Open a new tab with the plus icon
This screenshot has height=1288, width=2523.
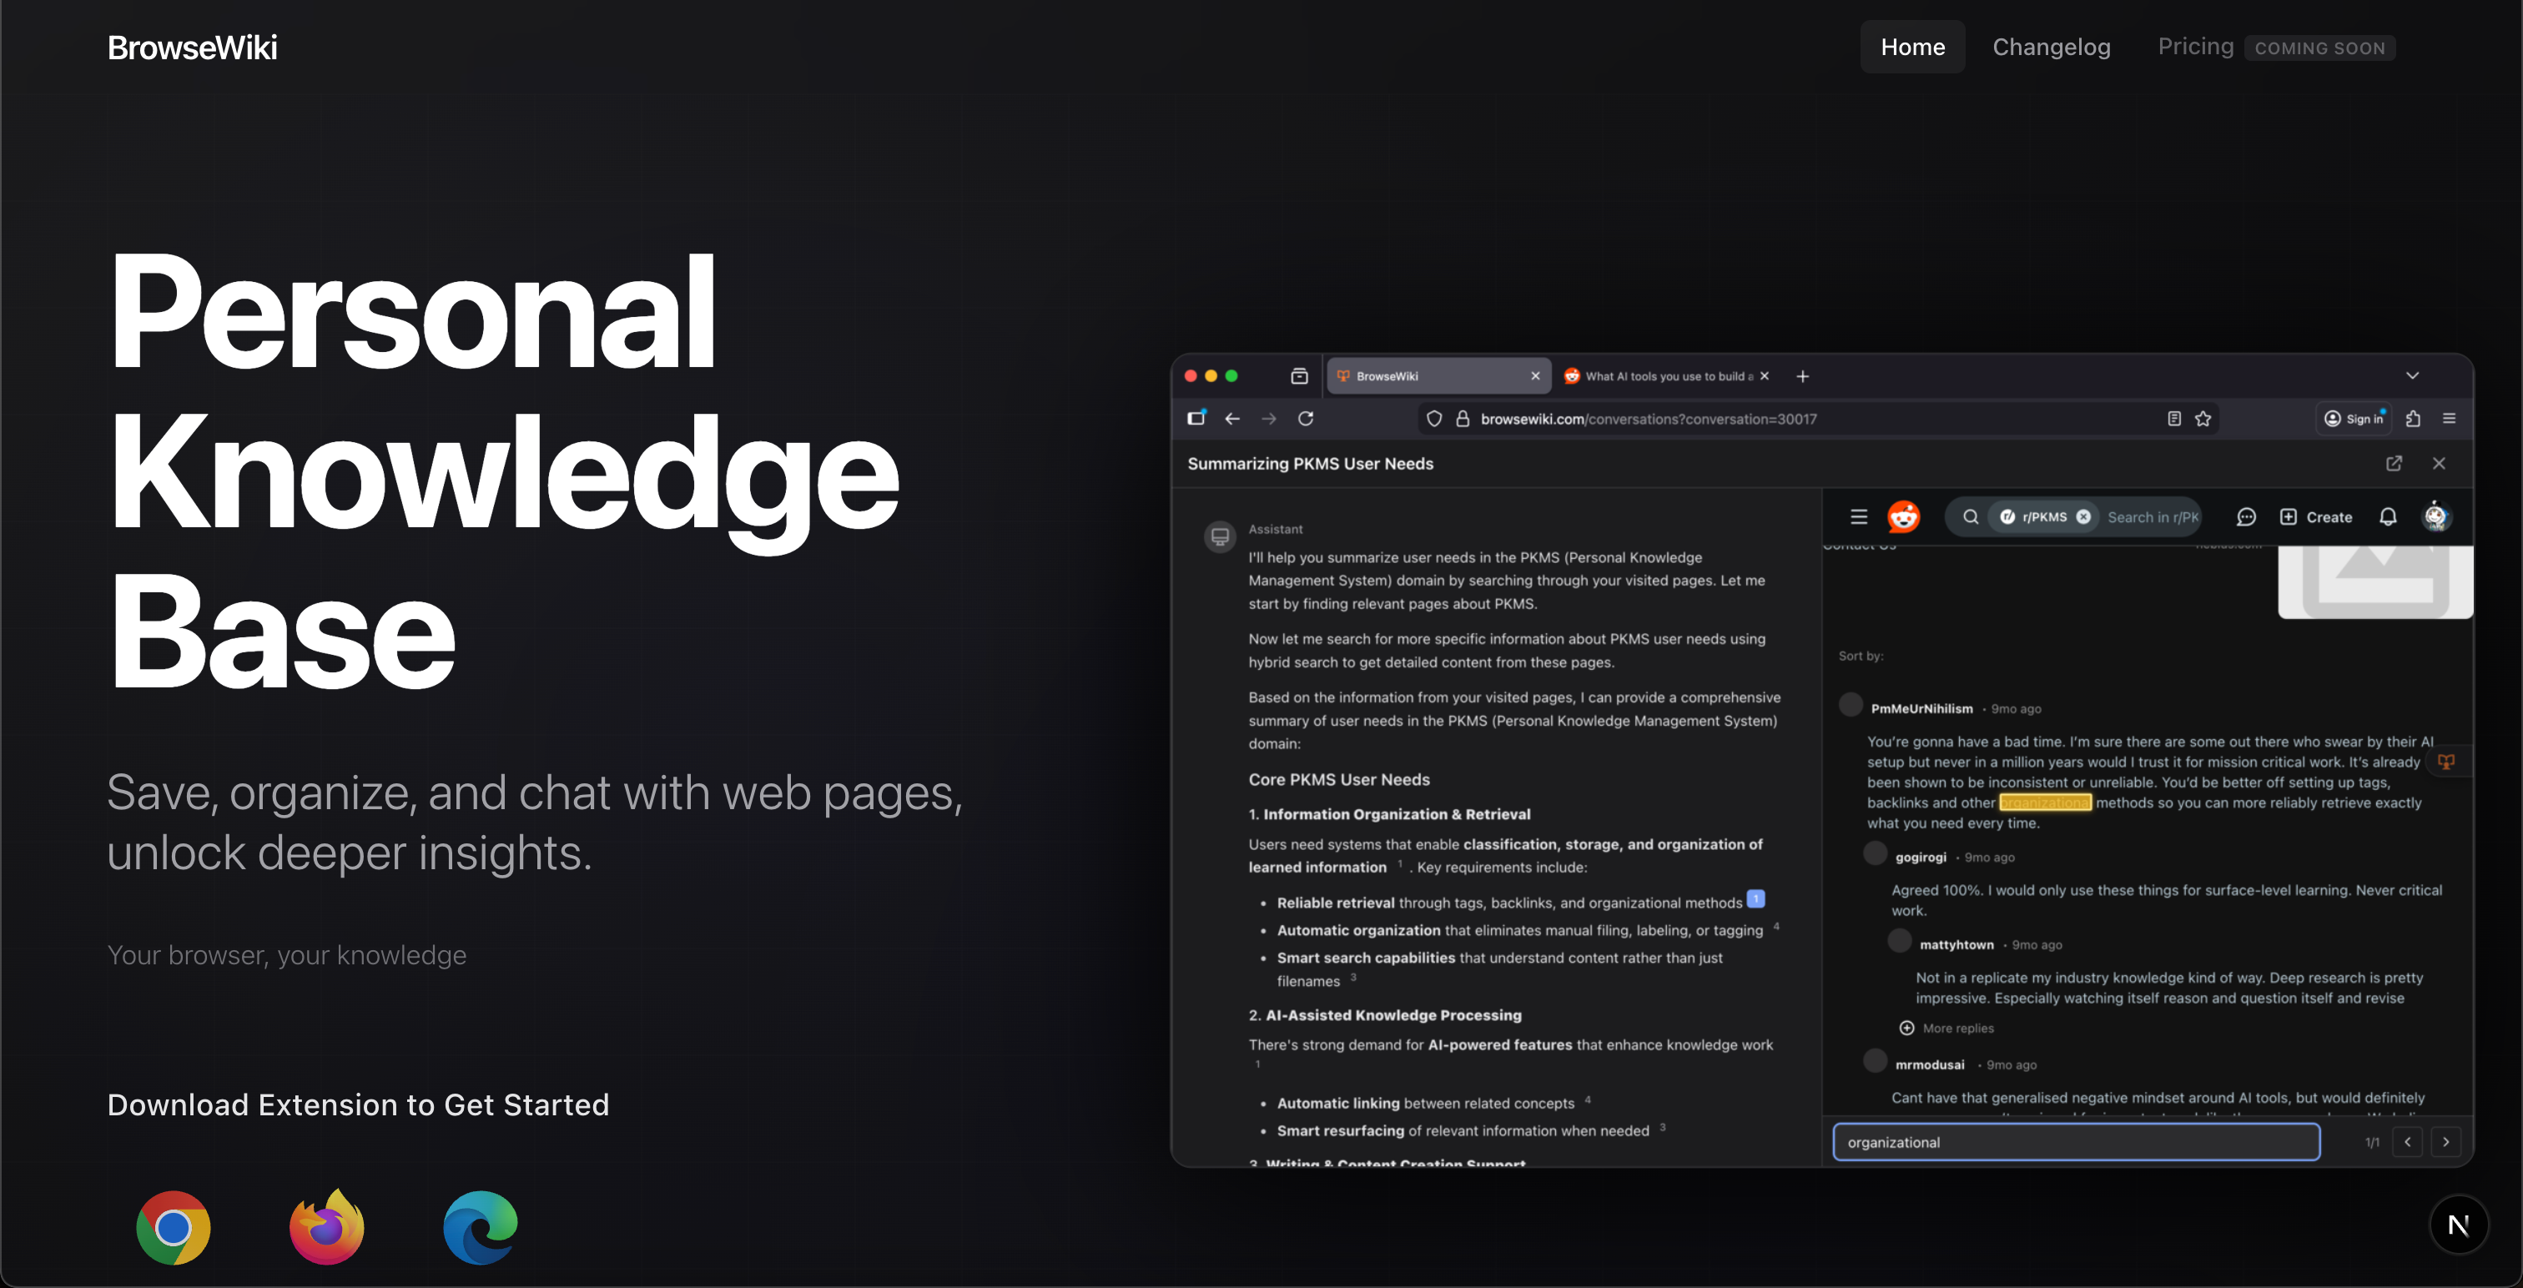(x=1802, y=376)
